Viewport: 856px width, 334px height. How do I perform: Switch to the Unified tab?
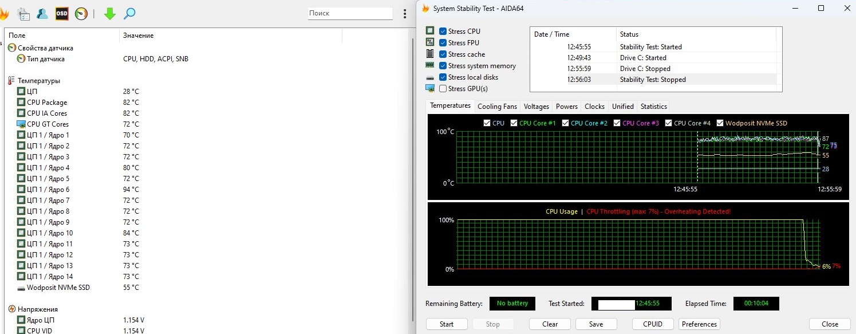coord(623,107)
